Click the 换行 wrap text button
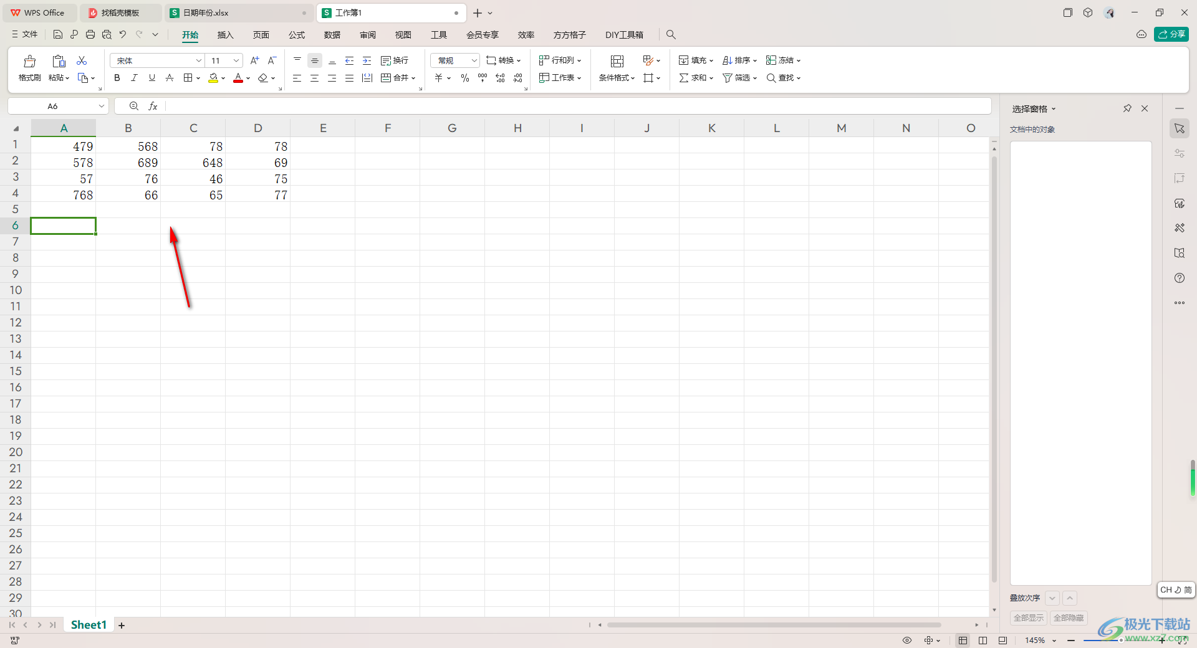 [395, 60]
